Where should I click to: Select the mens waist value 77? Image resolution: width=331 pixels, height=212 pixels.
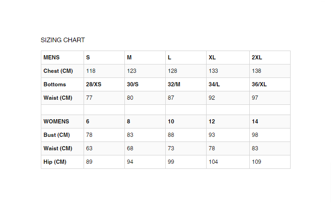click(x=90, y=98)
